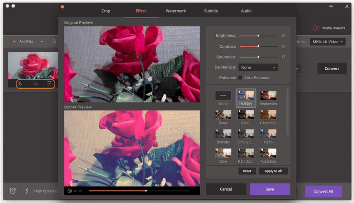This screenshot has height=203, width=354.
Task: Expand the Add Files dropdown arrow
Action: 42,42
